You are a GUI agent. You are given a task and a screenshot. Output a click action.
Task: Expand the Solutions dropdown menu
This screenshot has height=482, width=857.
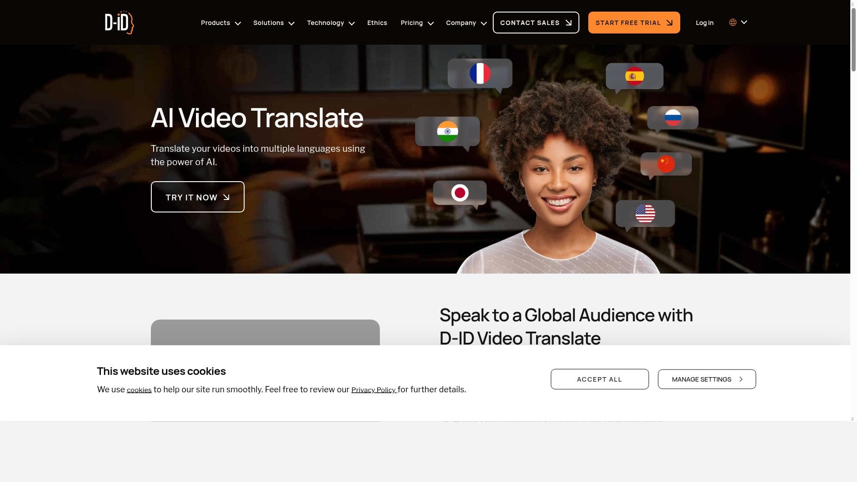point(274,23)
